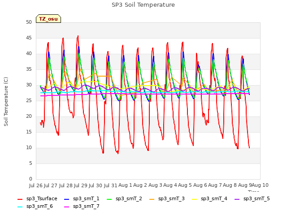
Task: Click the cyan sp3_smT_6 legend swatch
Action: [x=20, y=207]
